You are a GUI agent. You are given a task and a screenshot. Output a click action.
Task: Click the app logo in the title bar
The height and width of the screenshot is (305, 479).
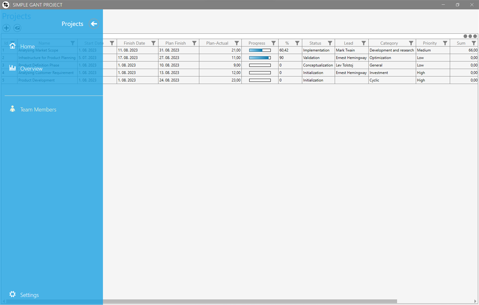(5, 5)
